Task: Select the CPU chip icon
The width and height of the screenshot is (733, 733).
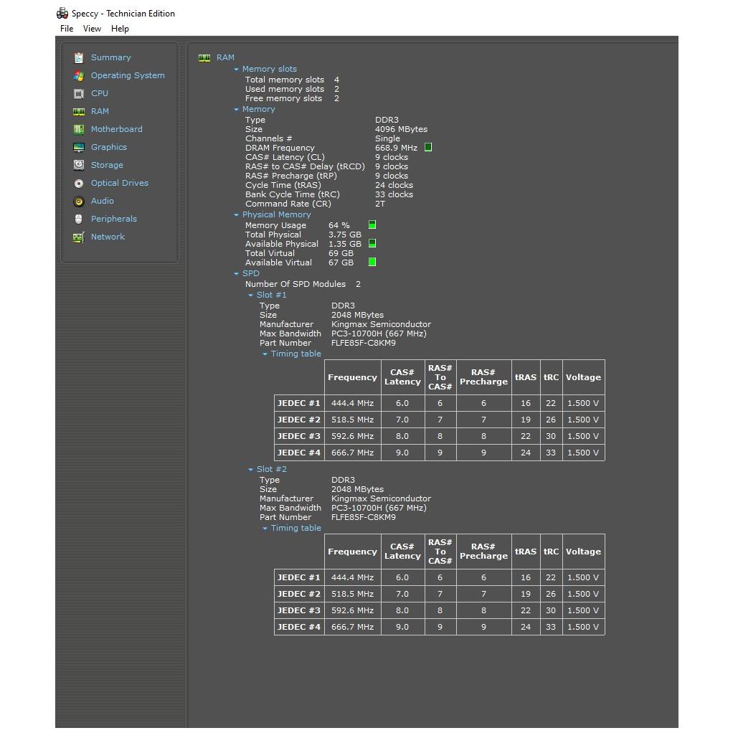Action: click(79, 93)
